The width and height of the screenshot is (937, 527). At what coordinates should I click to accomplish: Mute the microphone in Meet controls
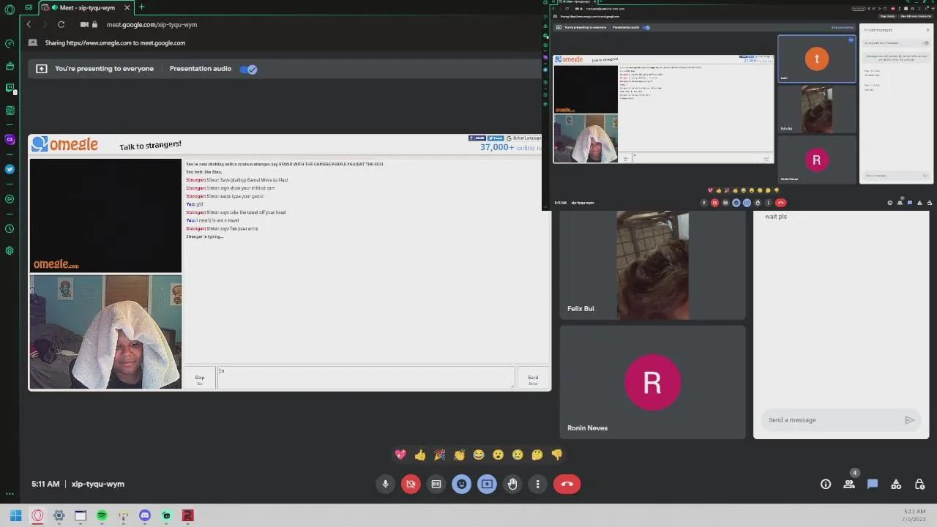tap(385, 484)
